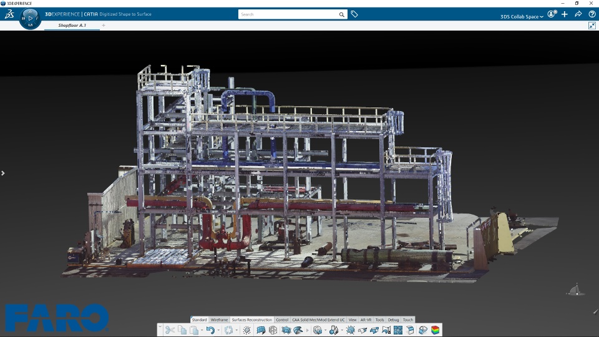599x337 pixels.
Task: Click the blue extruded plane icon
Action: coord(374,330)
